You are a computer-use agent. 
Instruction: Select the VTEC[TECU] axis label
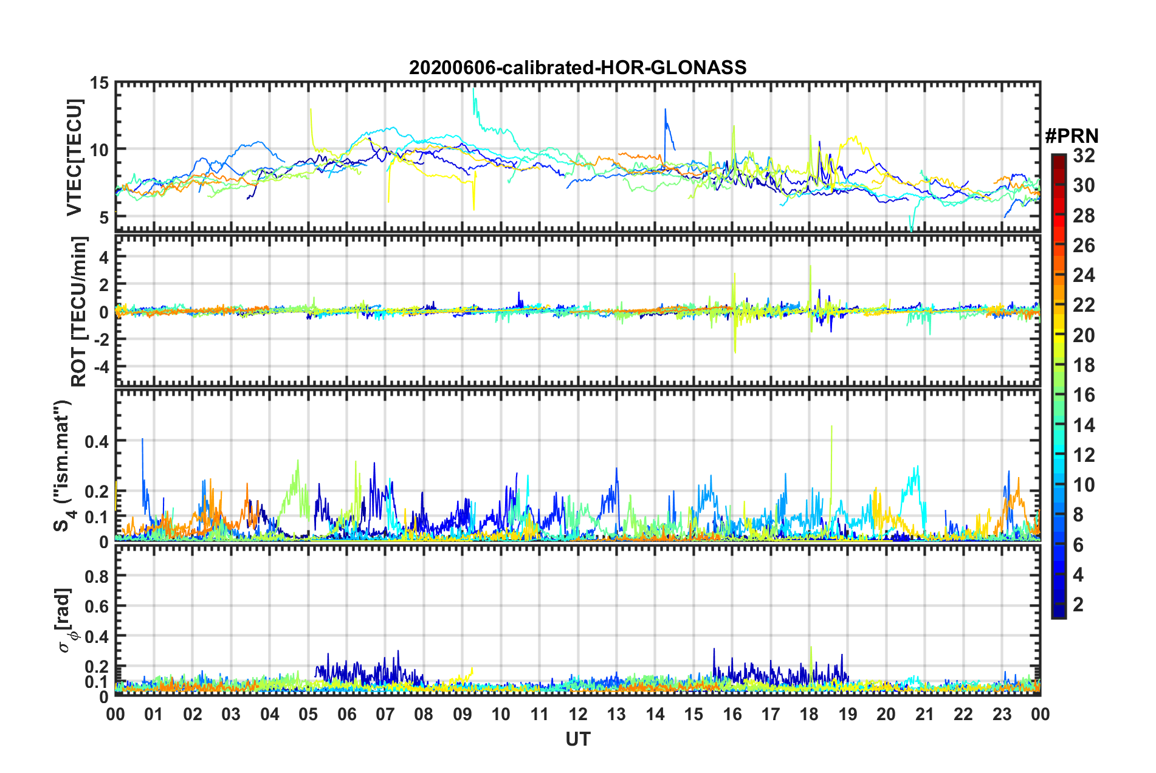(74, 157)
